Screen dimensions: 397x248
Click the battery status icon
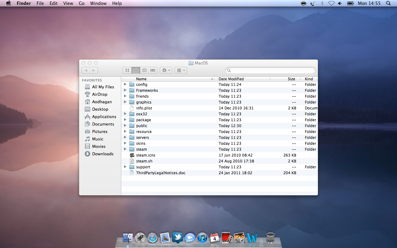350,3
